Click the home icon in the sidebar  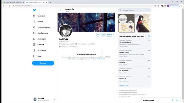[34, 16]
